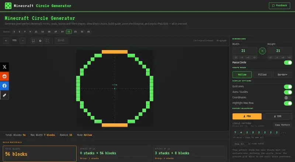Increase Width by 1 with stepper
This screenshot has width=295, height=162.
point(248,57)
